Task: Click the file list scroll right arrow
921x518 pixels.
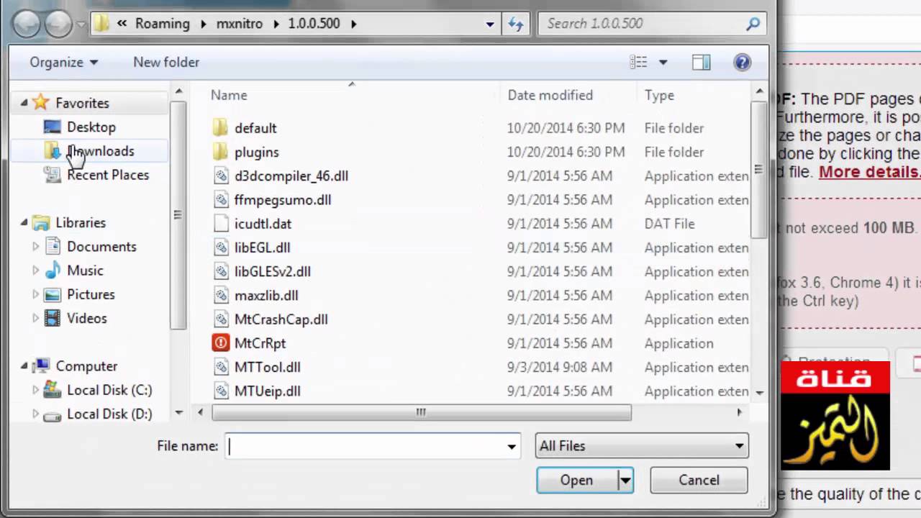Action: click(739, 412)
